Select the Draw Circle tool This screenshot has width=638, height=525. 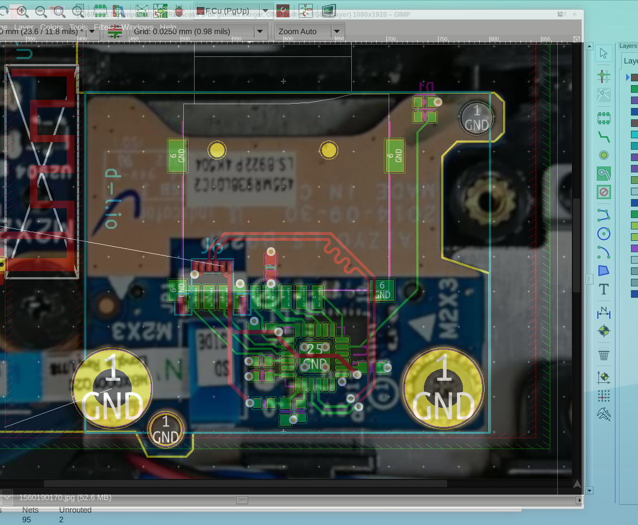(x=604, y=234)
